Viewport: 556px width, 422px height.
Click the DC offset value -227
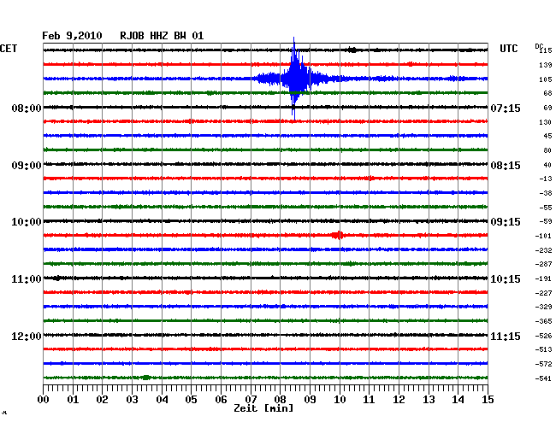(x=543, y=293)
